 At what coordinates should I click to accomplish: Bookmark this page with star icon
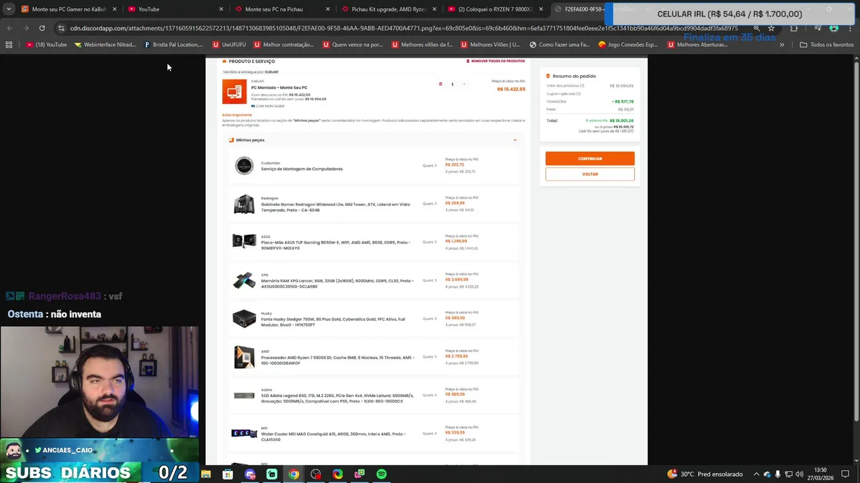point(771,28)
